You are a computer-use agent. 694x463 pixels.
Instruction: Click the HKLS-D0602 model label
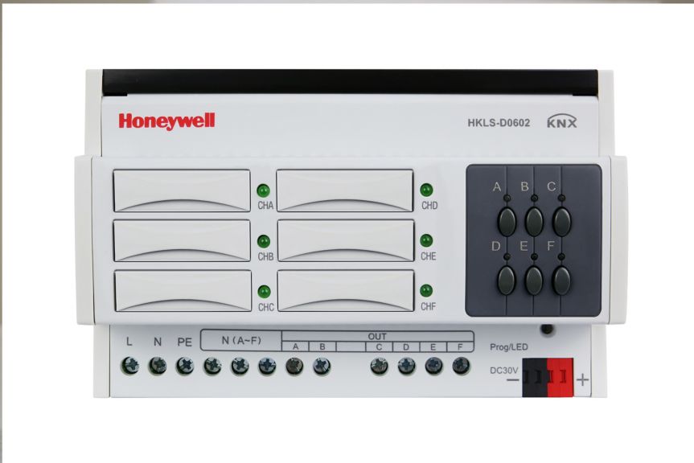(499, 123)
